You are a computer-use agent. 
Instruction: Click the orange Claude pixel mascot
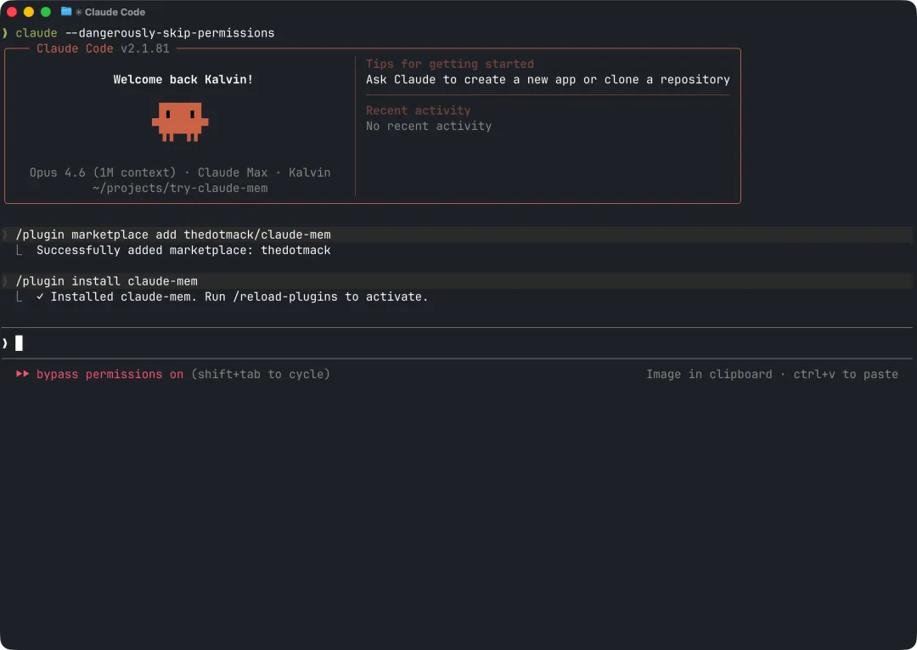[180, 122]
